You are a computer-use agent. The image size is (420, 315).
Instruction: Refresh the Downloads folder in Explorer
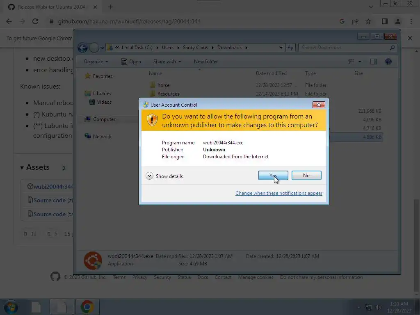pos(290,48)
